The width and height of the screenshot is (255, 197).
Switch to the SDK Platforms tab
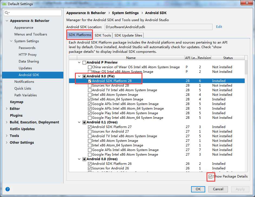(80, 35)
